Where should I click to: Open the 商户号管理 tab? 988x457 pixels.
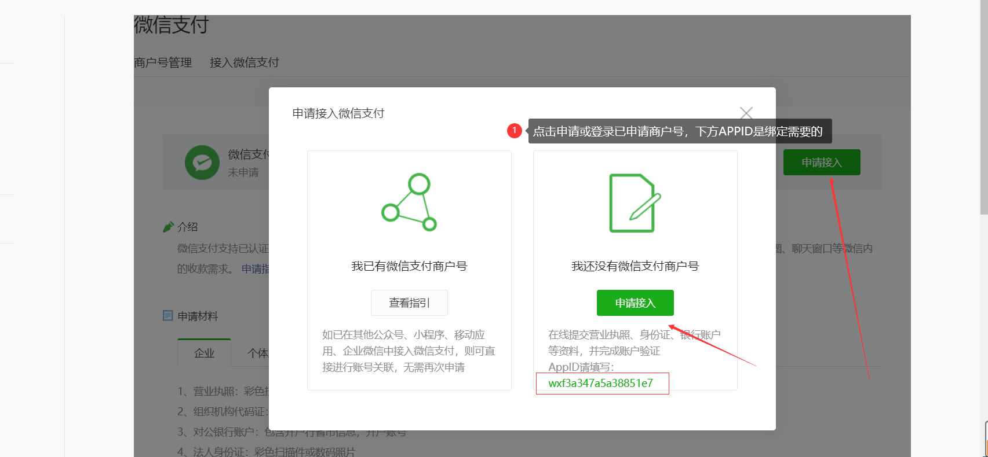pyautogui.click(x=163, y=62)
